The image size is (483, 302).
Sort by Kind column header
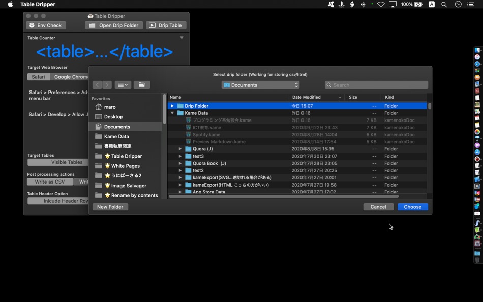(404, 97)
